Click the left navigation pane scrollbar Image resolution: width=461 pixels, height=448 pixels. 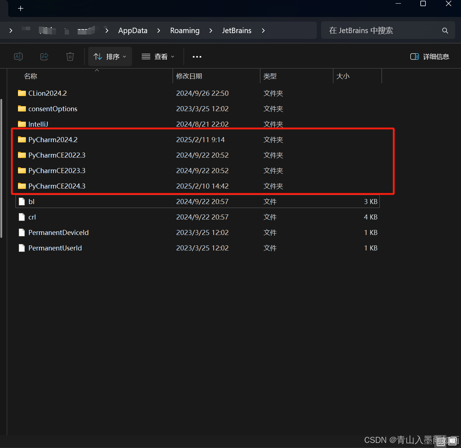(x=1, y=168)
